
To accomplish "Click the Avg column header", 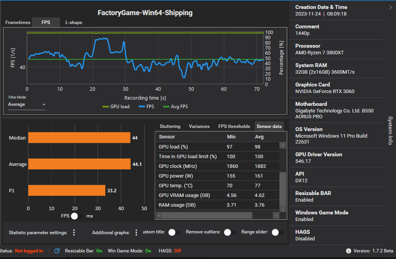I will click(x=259, y=137).
